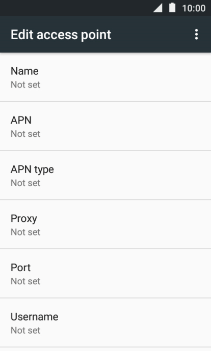Tap Not set value under Name

25,85
